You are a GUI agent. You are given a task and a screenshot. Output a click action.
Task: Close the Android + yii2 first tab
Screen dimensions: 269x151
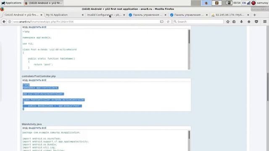tap(41, 15)
